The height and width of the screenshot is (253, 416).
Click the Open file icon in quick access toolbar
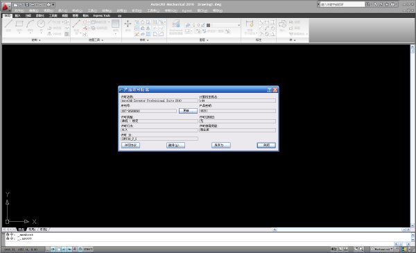pyautogui.click(x=21, y=5)
